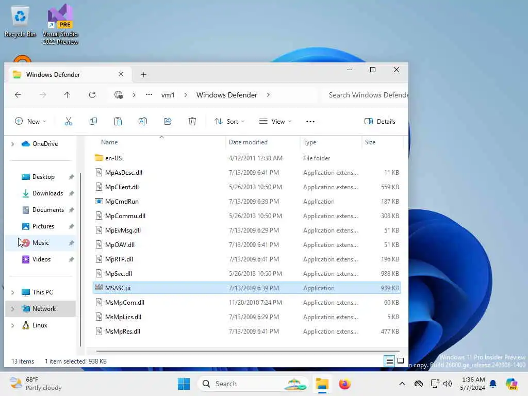528x396 pixels.
Task: Click chevron after vm1 in address bar
Action: click(x=186, y=95)
